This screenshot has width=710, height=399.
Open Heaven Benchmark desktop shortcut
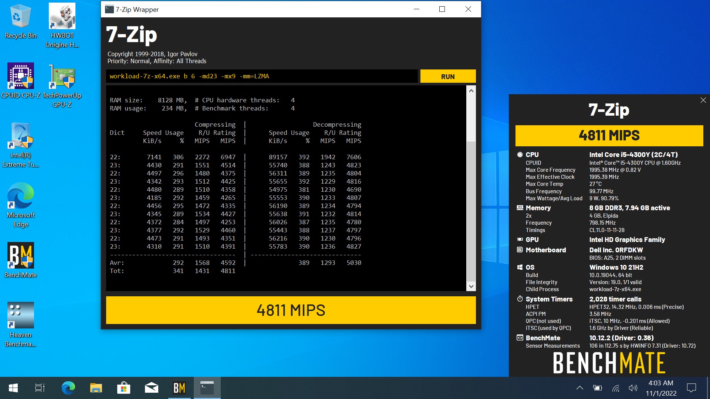click(x=20, y=325)
